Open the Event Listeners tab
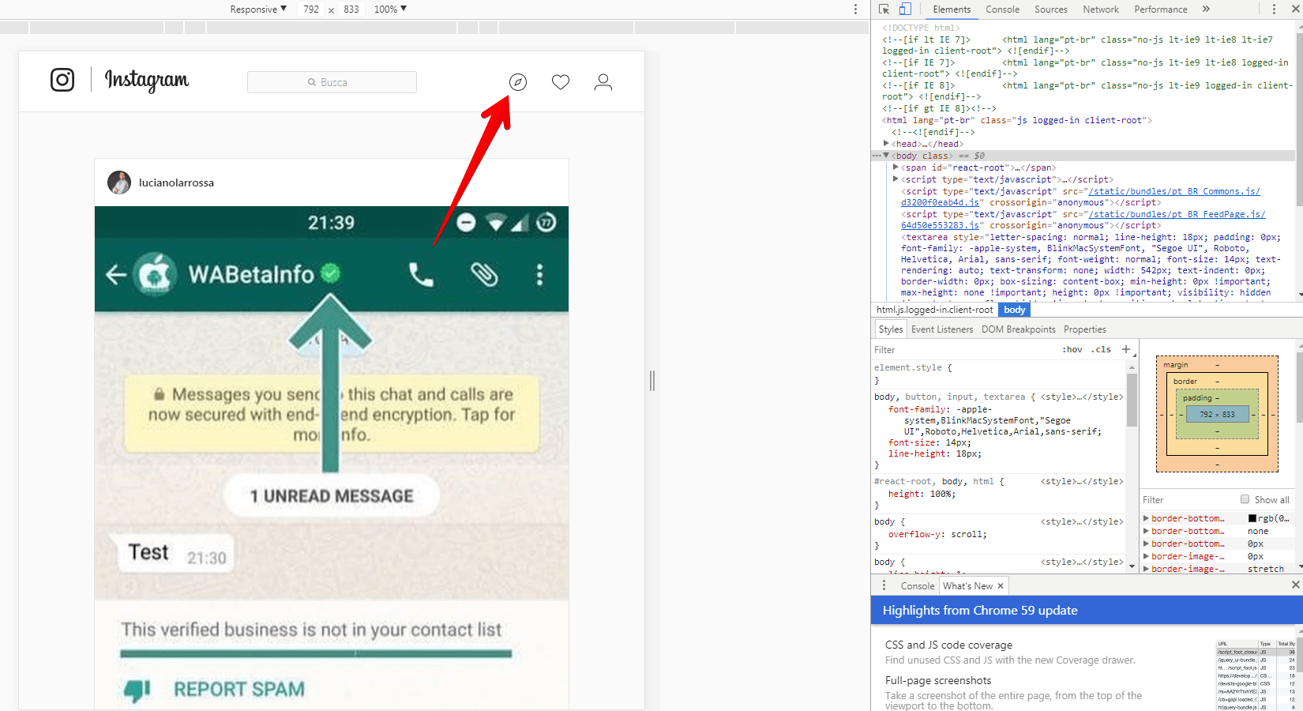This screenshot has width=1303, height=711. (942, 329)
